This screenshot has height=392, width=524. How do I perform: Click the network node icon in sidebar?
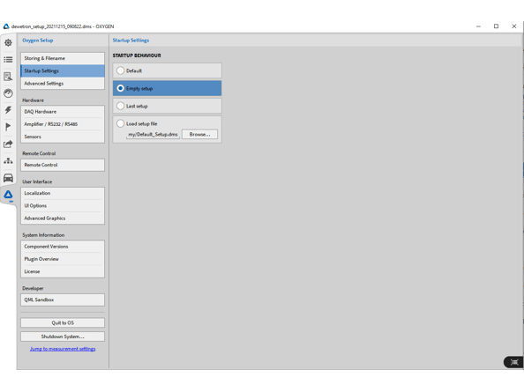tap(8, 161)
